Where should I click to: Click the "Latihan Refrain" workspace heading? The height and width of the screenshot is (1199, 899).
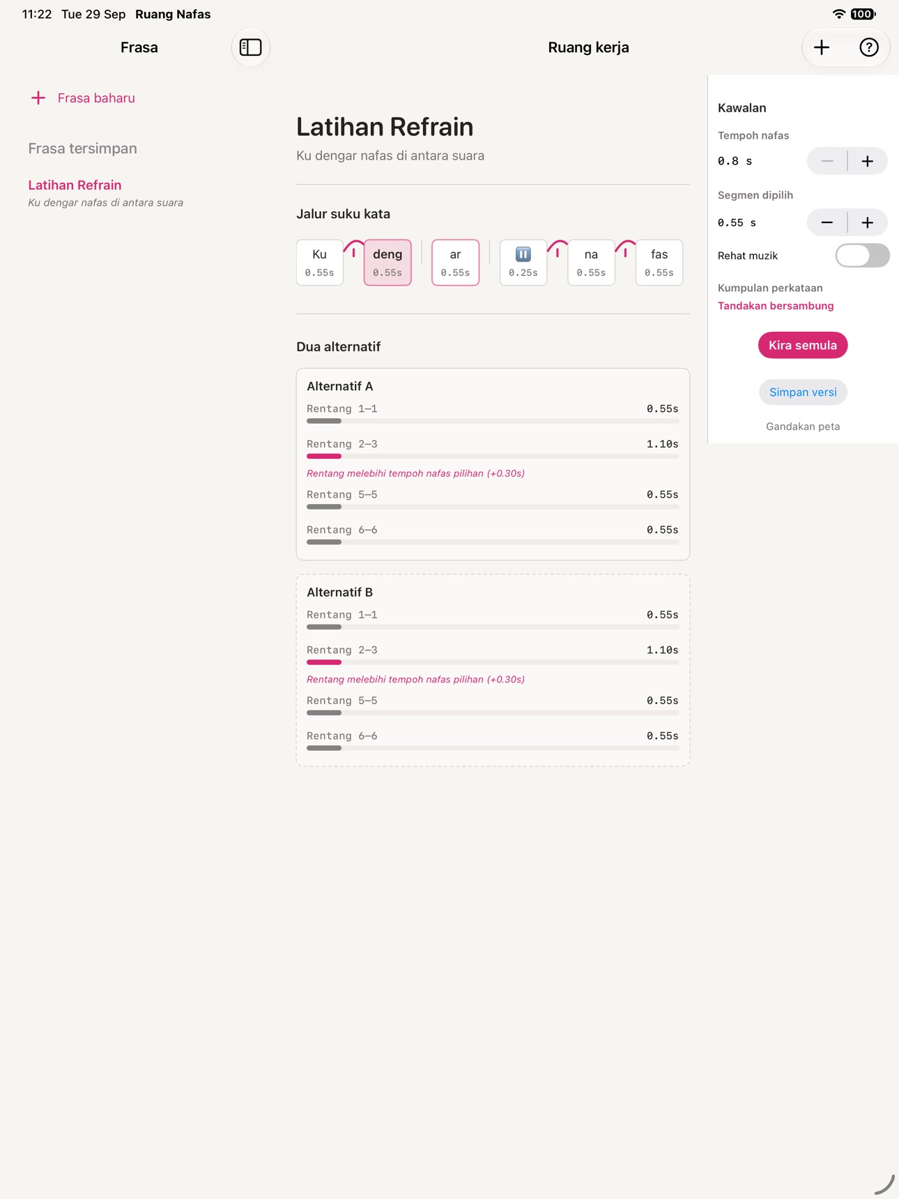click(385, 127)
